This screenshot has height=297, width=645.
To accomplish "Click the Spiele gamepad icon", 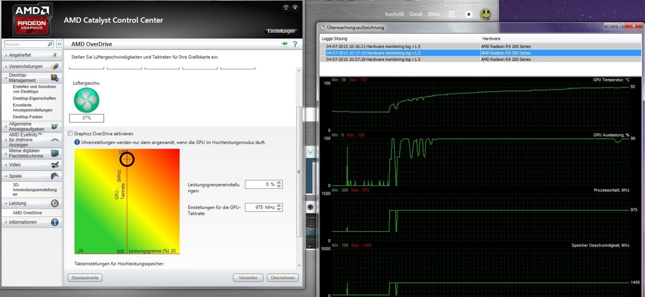I will click(x=55, y=176).
